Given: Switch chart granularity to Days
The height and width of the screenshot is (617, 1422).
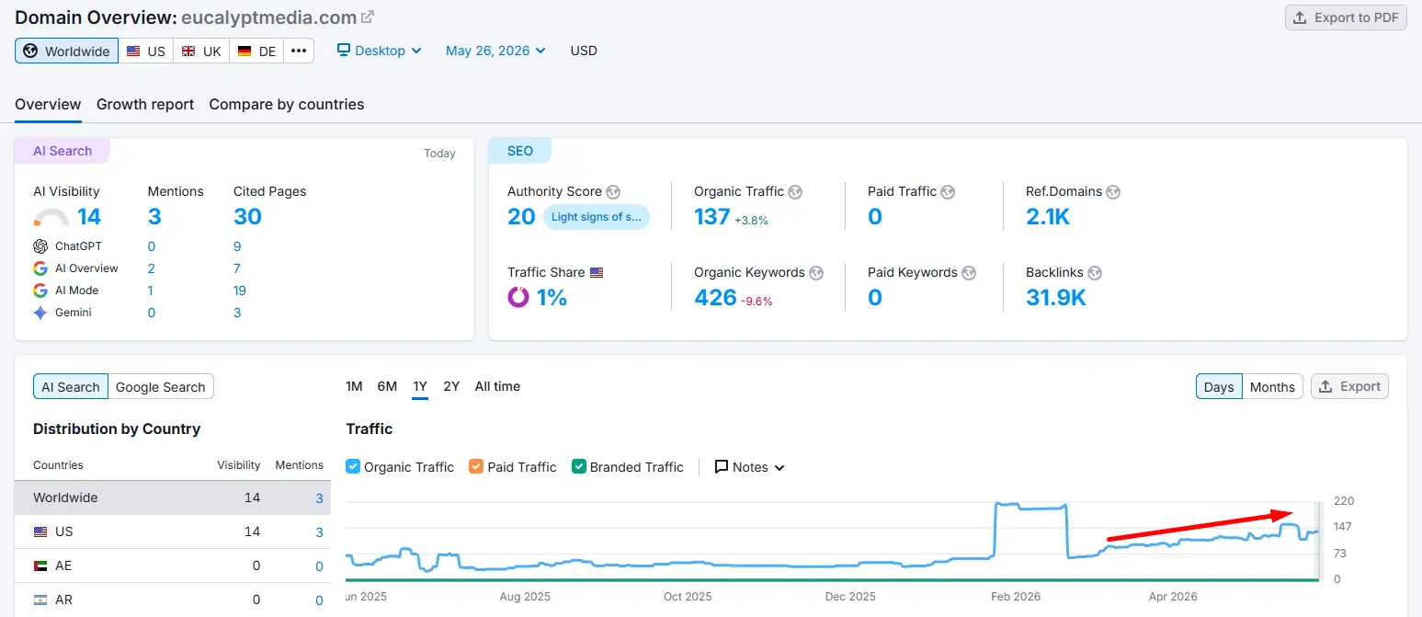Looking at the screenshot, I should coord(1219,387).
